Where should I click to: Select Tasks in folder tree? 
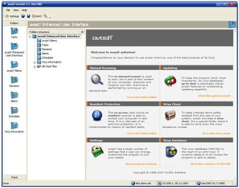[x=45, y=45]
